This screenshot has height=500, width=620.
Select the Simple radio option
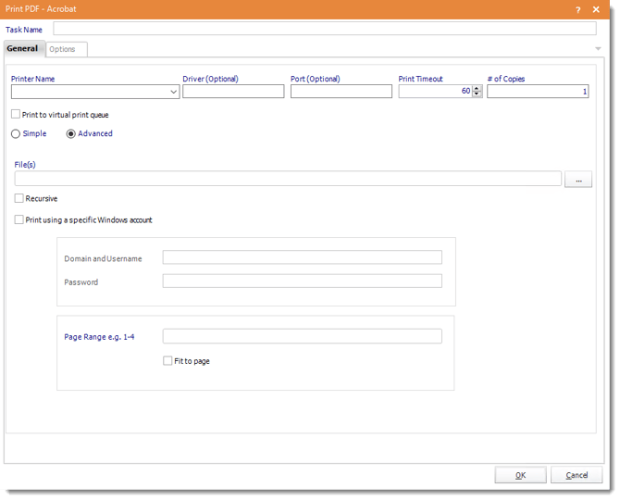coord(16,134)
